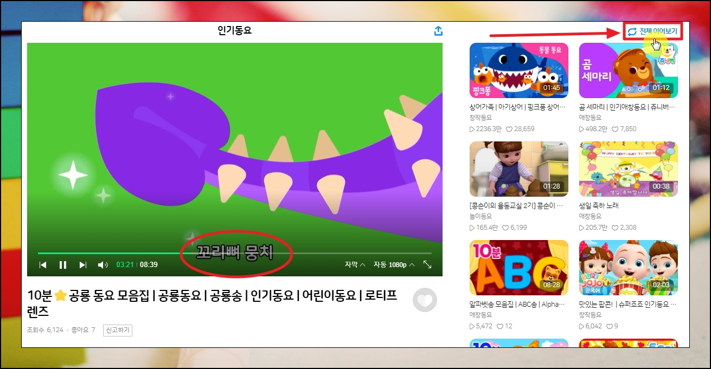The height and width of the screenshot is (369, 711).
Task: Open the 상어가족 shark thumbnail
Action: [x=519, y=70]
